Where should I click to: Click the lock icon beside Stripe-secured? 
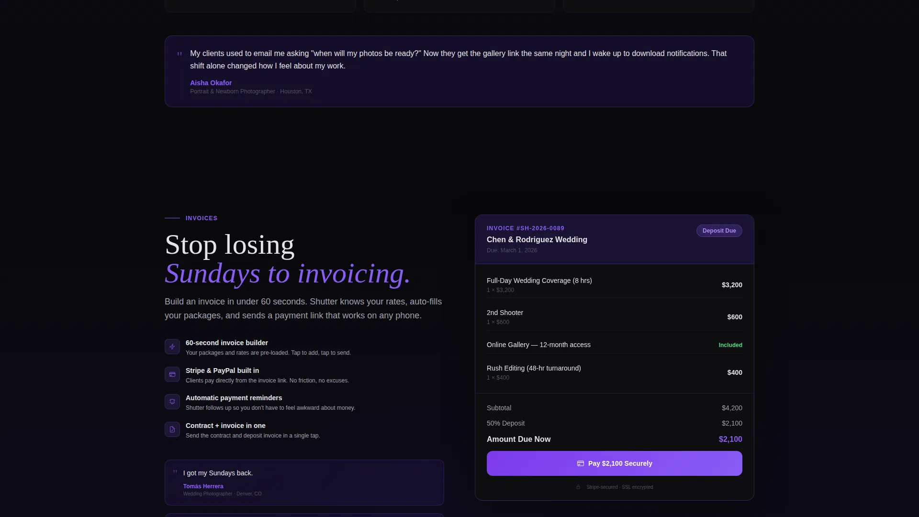578,487
